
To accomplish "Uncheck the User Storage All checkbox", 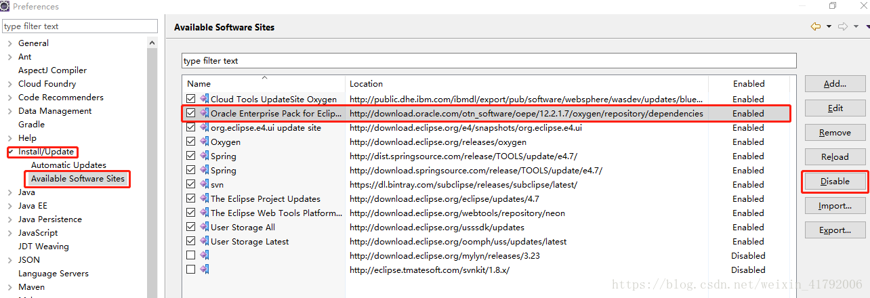I will click(x=190, y=227).
